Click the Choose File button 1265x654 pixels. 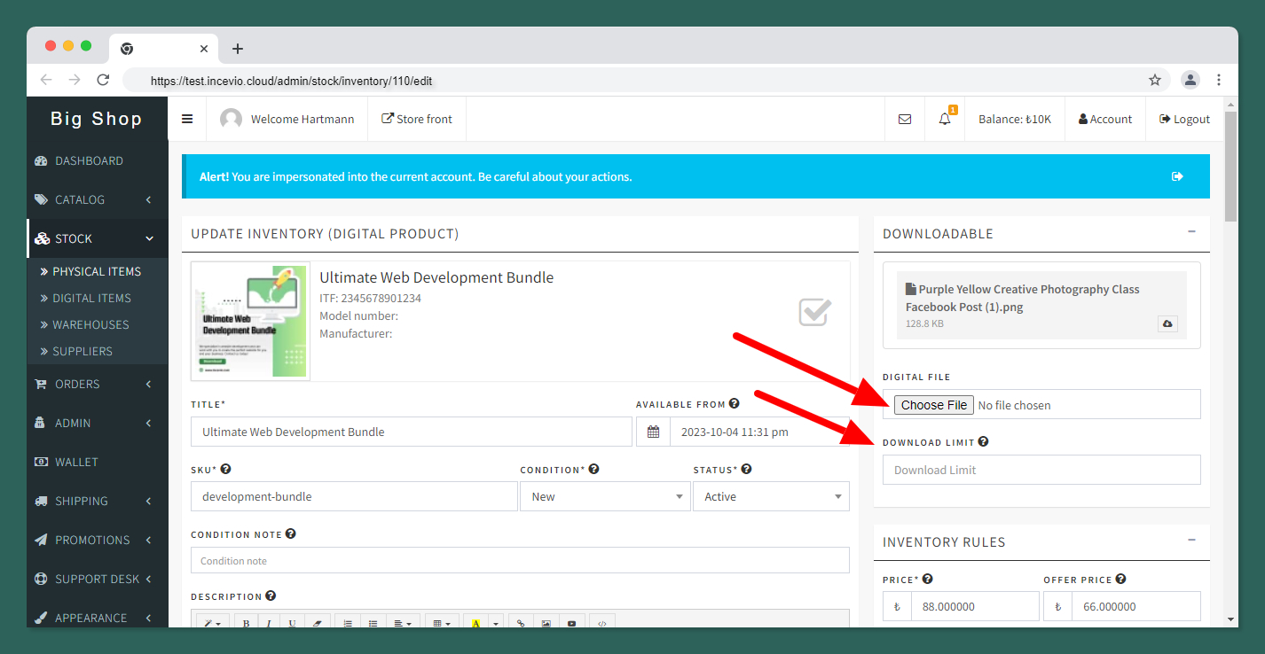click(x=933, y=405)
